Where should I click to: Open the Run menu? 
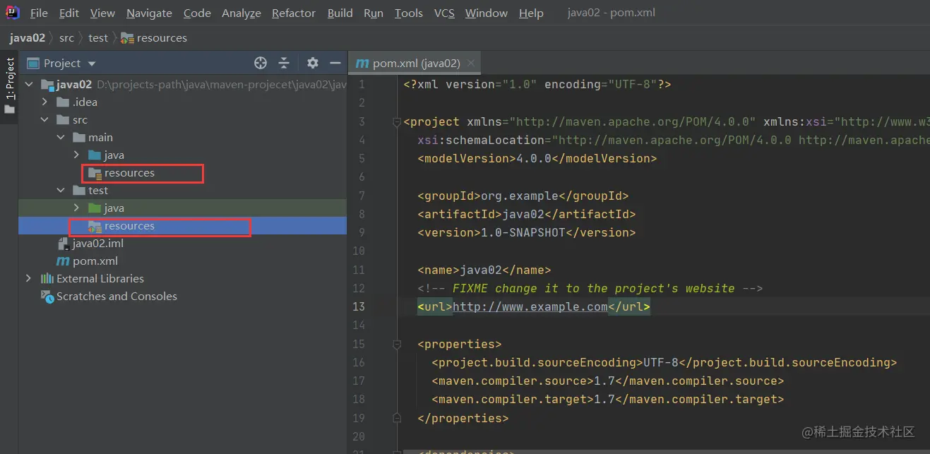374,13
